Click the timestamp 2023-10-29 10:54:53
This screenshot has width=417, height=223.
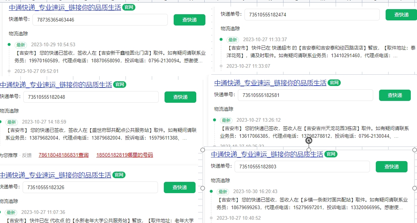pyautogui.click(x=53, y=44)
